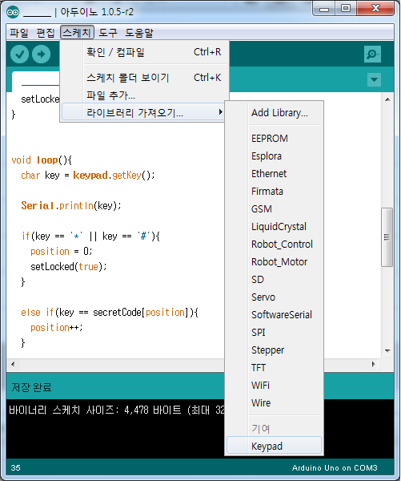The width and height of the screenshot is (401, 481).
Task: Open the Serial Monitor magnifier icon
Action: [372, 55]
